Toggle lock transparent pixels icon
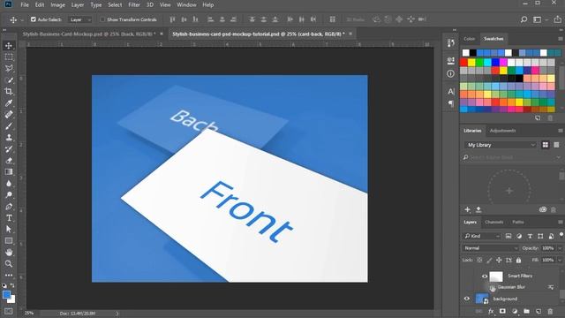565x318 pixels. 479,260
